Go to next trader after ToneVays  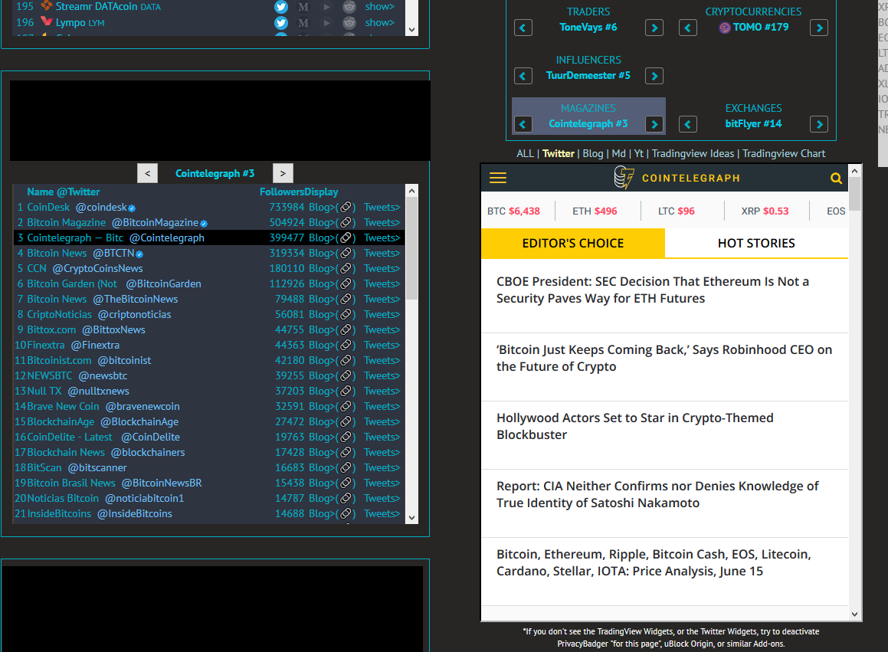click(x=654, y=28)
